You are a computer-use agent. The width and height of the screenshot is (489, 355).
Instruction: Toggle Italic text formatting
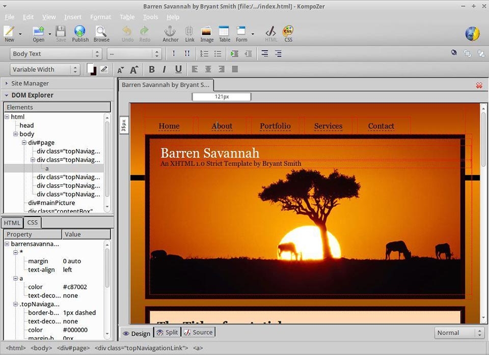(x=164, y=69)
